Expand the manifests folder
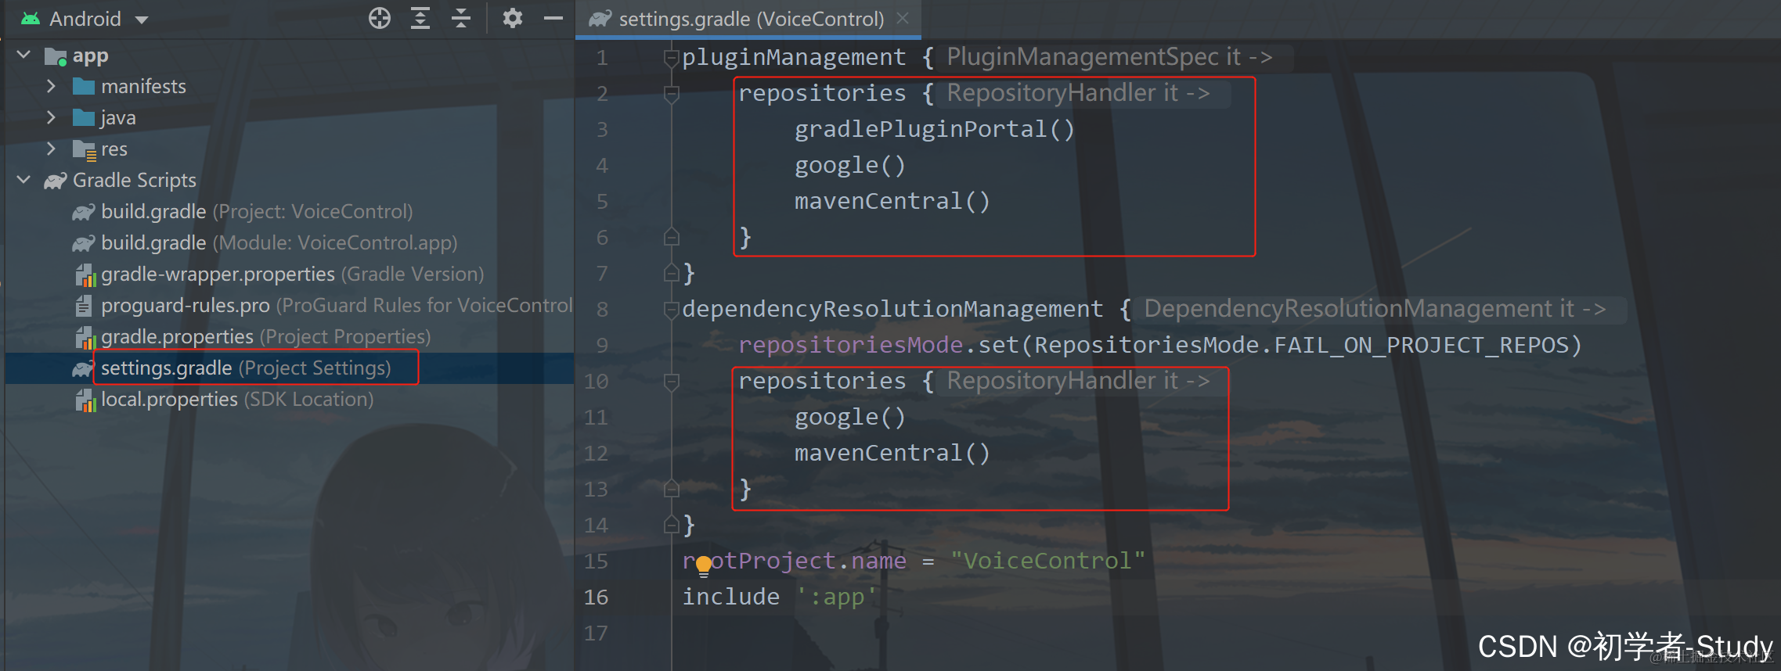The height and width of the screenshot is (671, 1781). (x=51, y=86)
